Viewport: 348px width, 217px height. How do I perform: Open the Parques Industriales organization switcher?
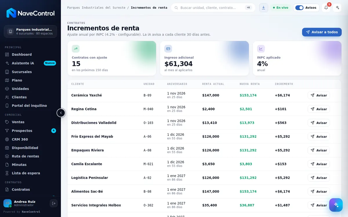click(x=30, y=31)
